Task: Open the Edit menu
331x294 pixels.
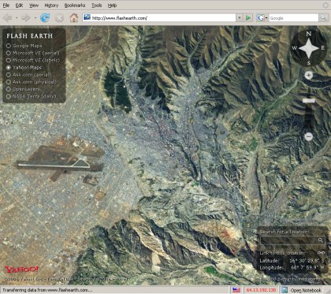Action: 19,6
